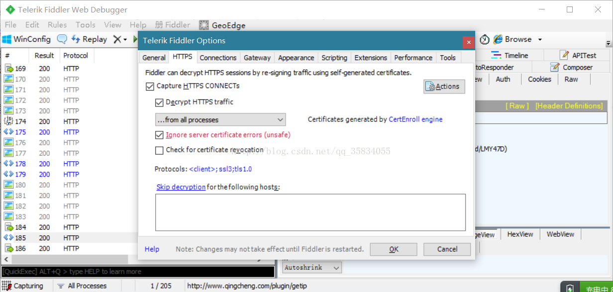Click the Actions gear icon in dialog
The image size is (613, 292).
click(430, 87)
